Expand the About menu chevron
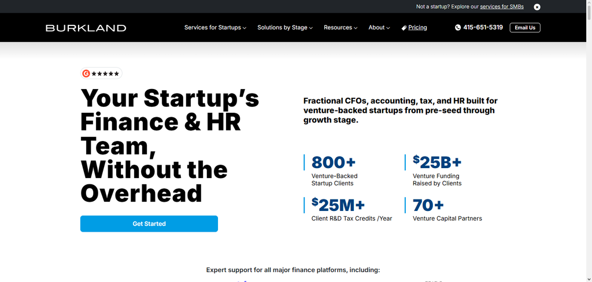 [388, 28]
